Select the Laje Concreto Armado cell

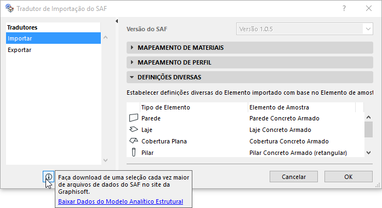tap(280, 130)
